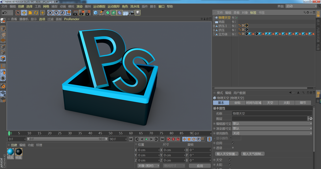Open the 编辑器可见 dropdown

tap(272, 124)
